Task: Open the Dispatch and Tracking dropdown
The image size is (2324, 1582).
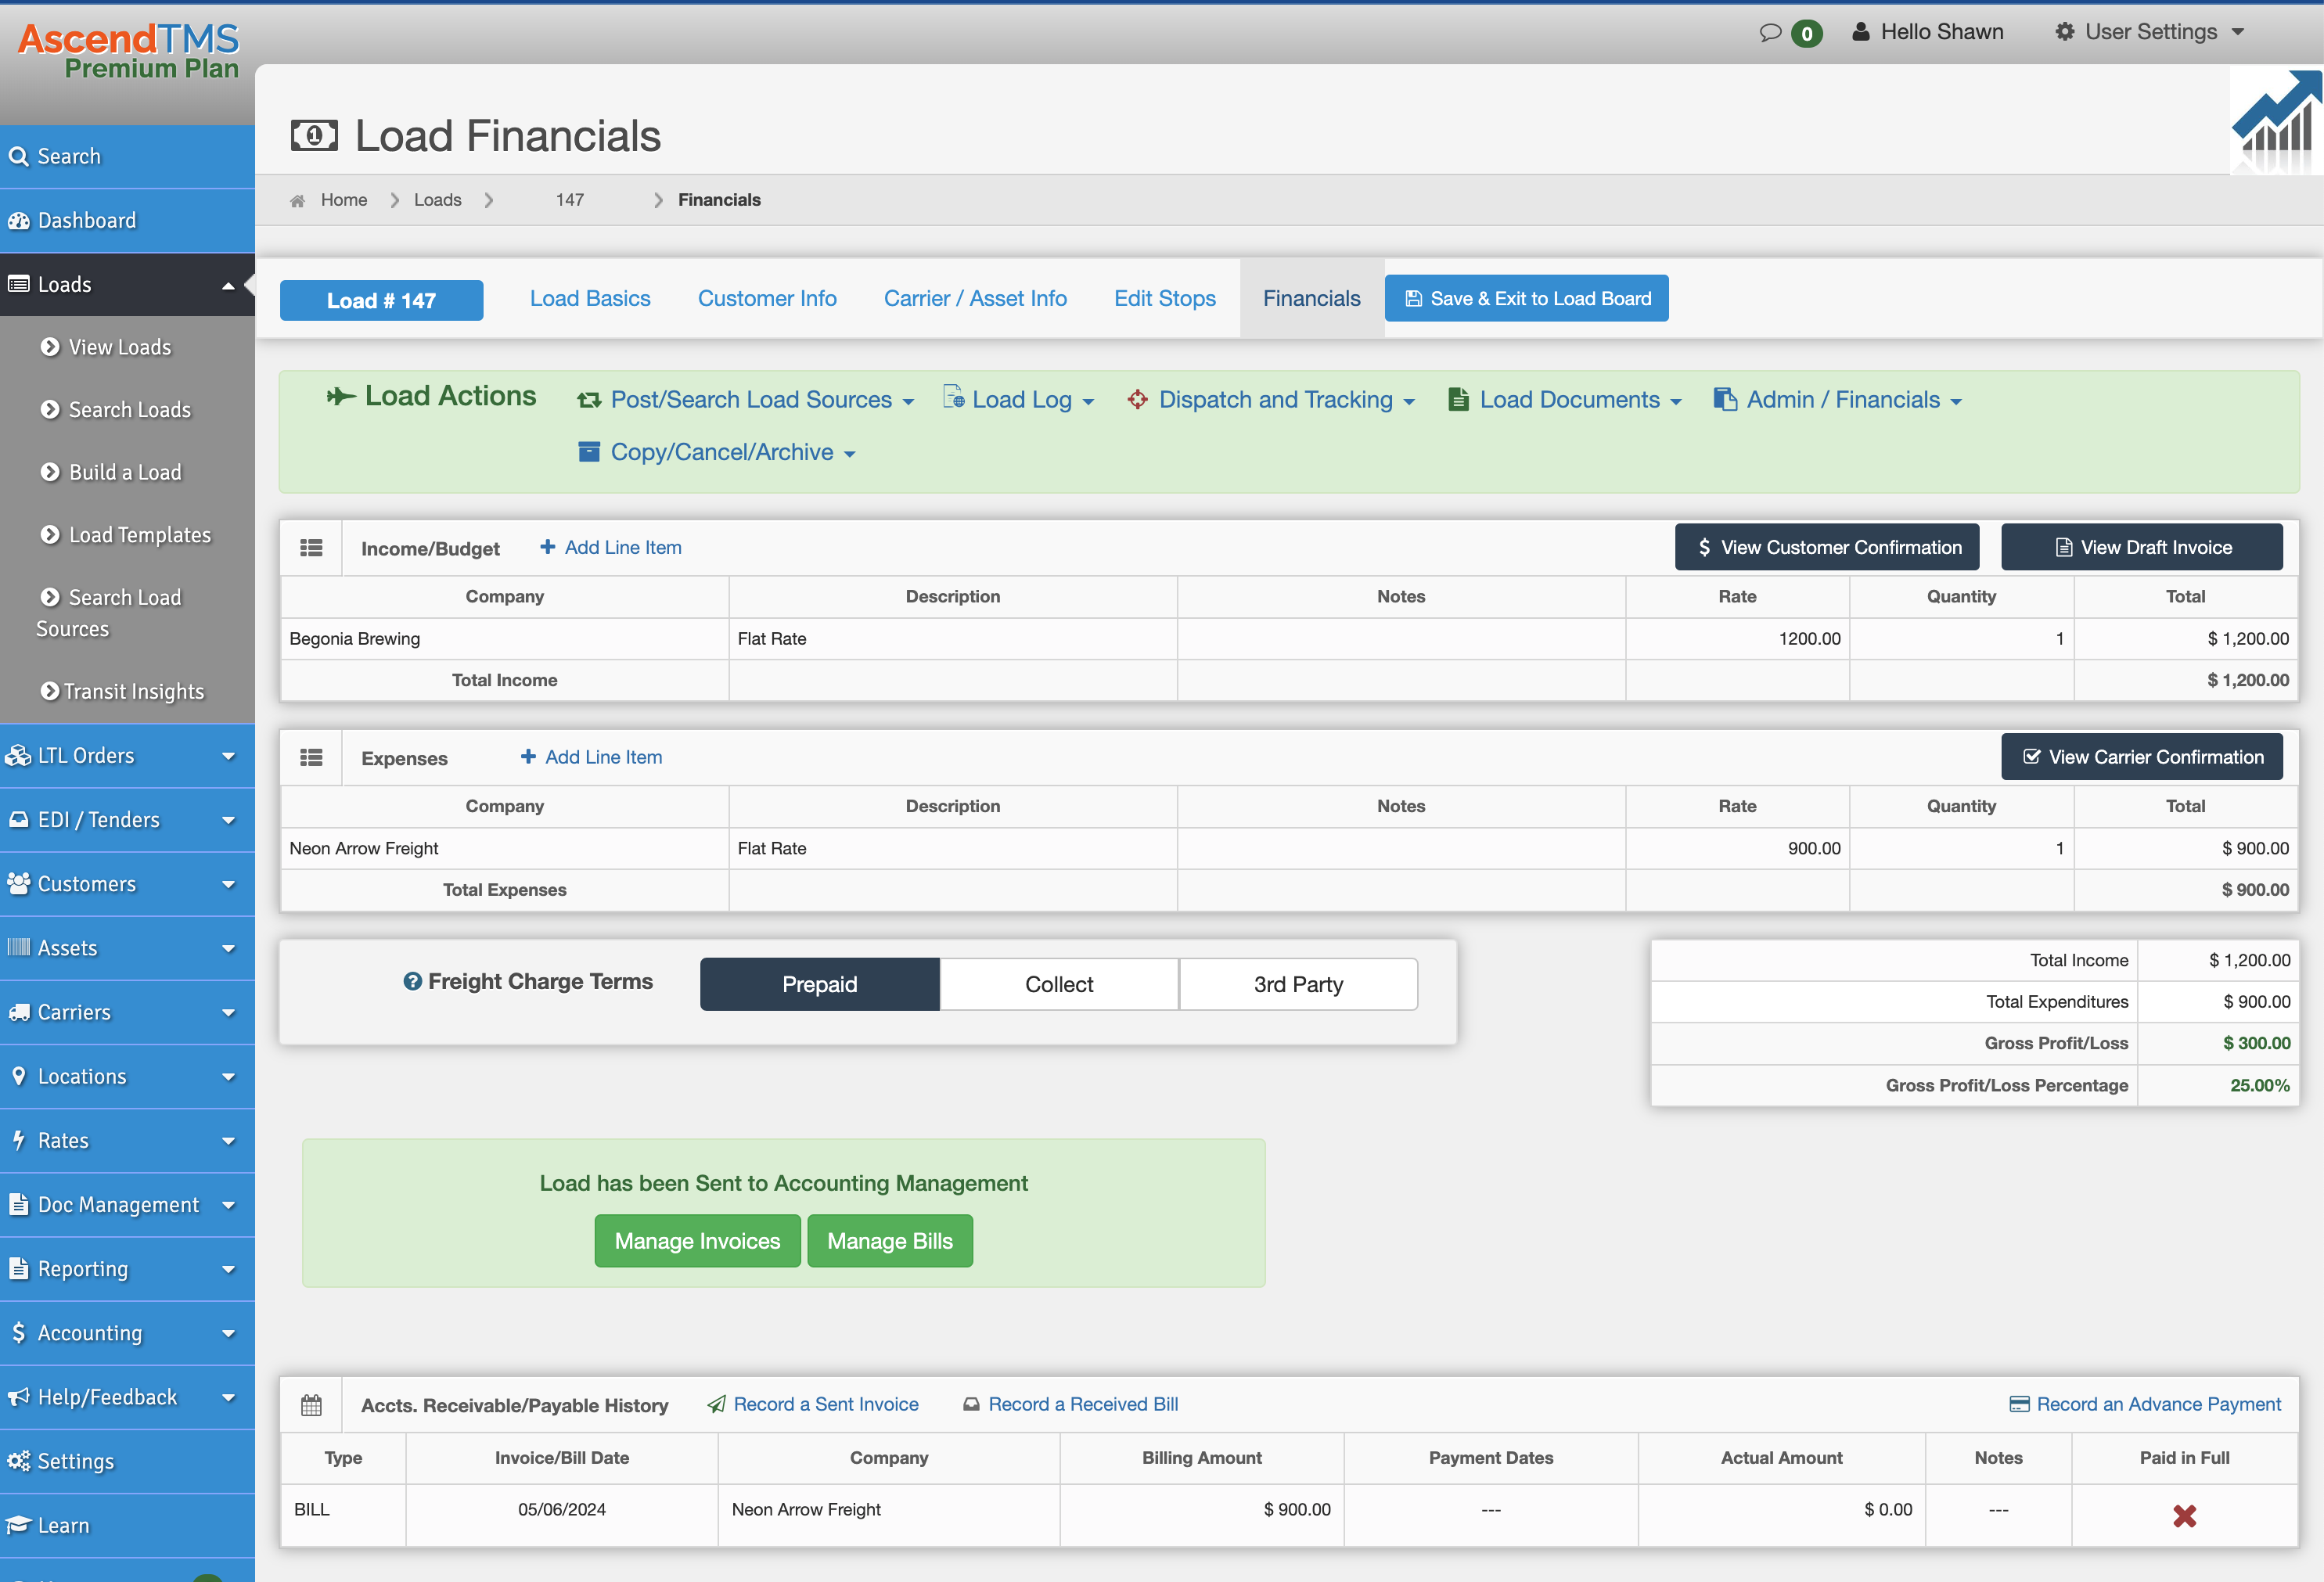Action: point(1271,400)
